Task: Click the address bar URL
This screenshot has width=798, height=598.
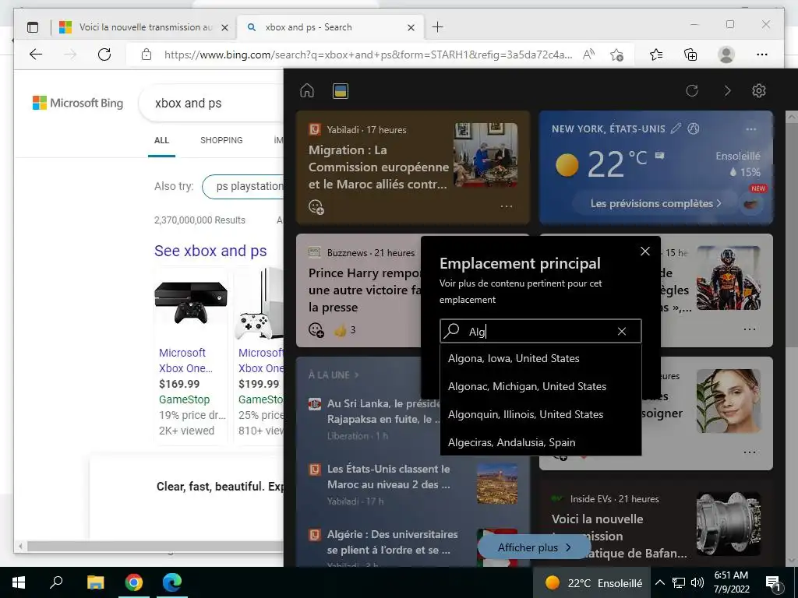Action: point(368,55)
